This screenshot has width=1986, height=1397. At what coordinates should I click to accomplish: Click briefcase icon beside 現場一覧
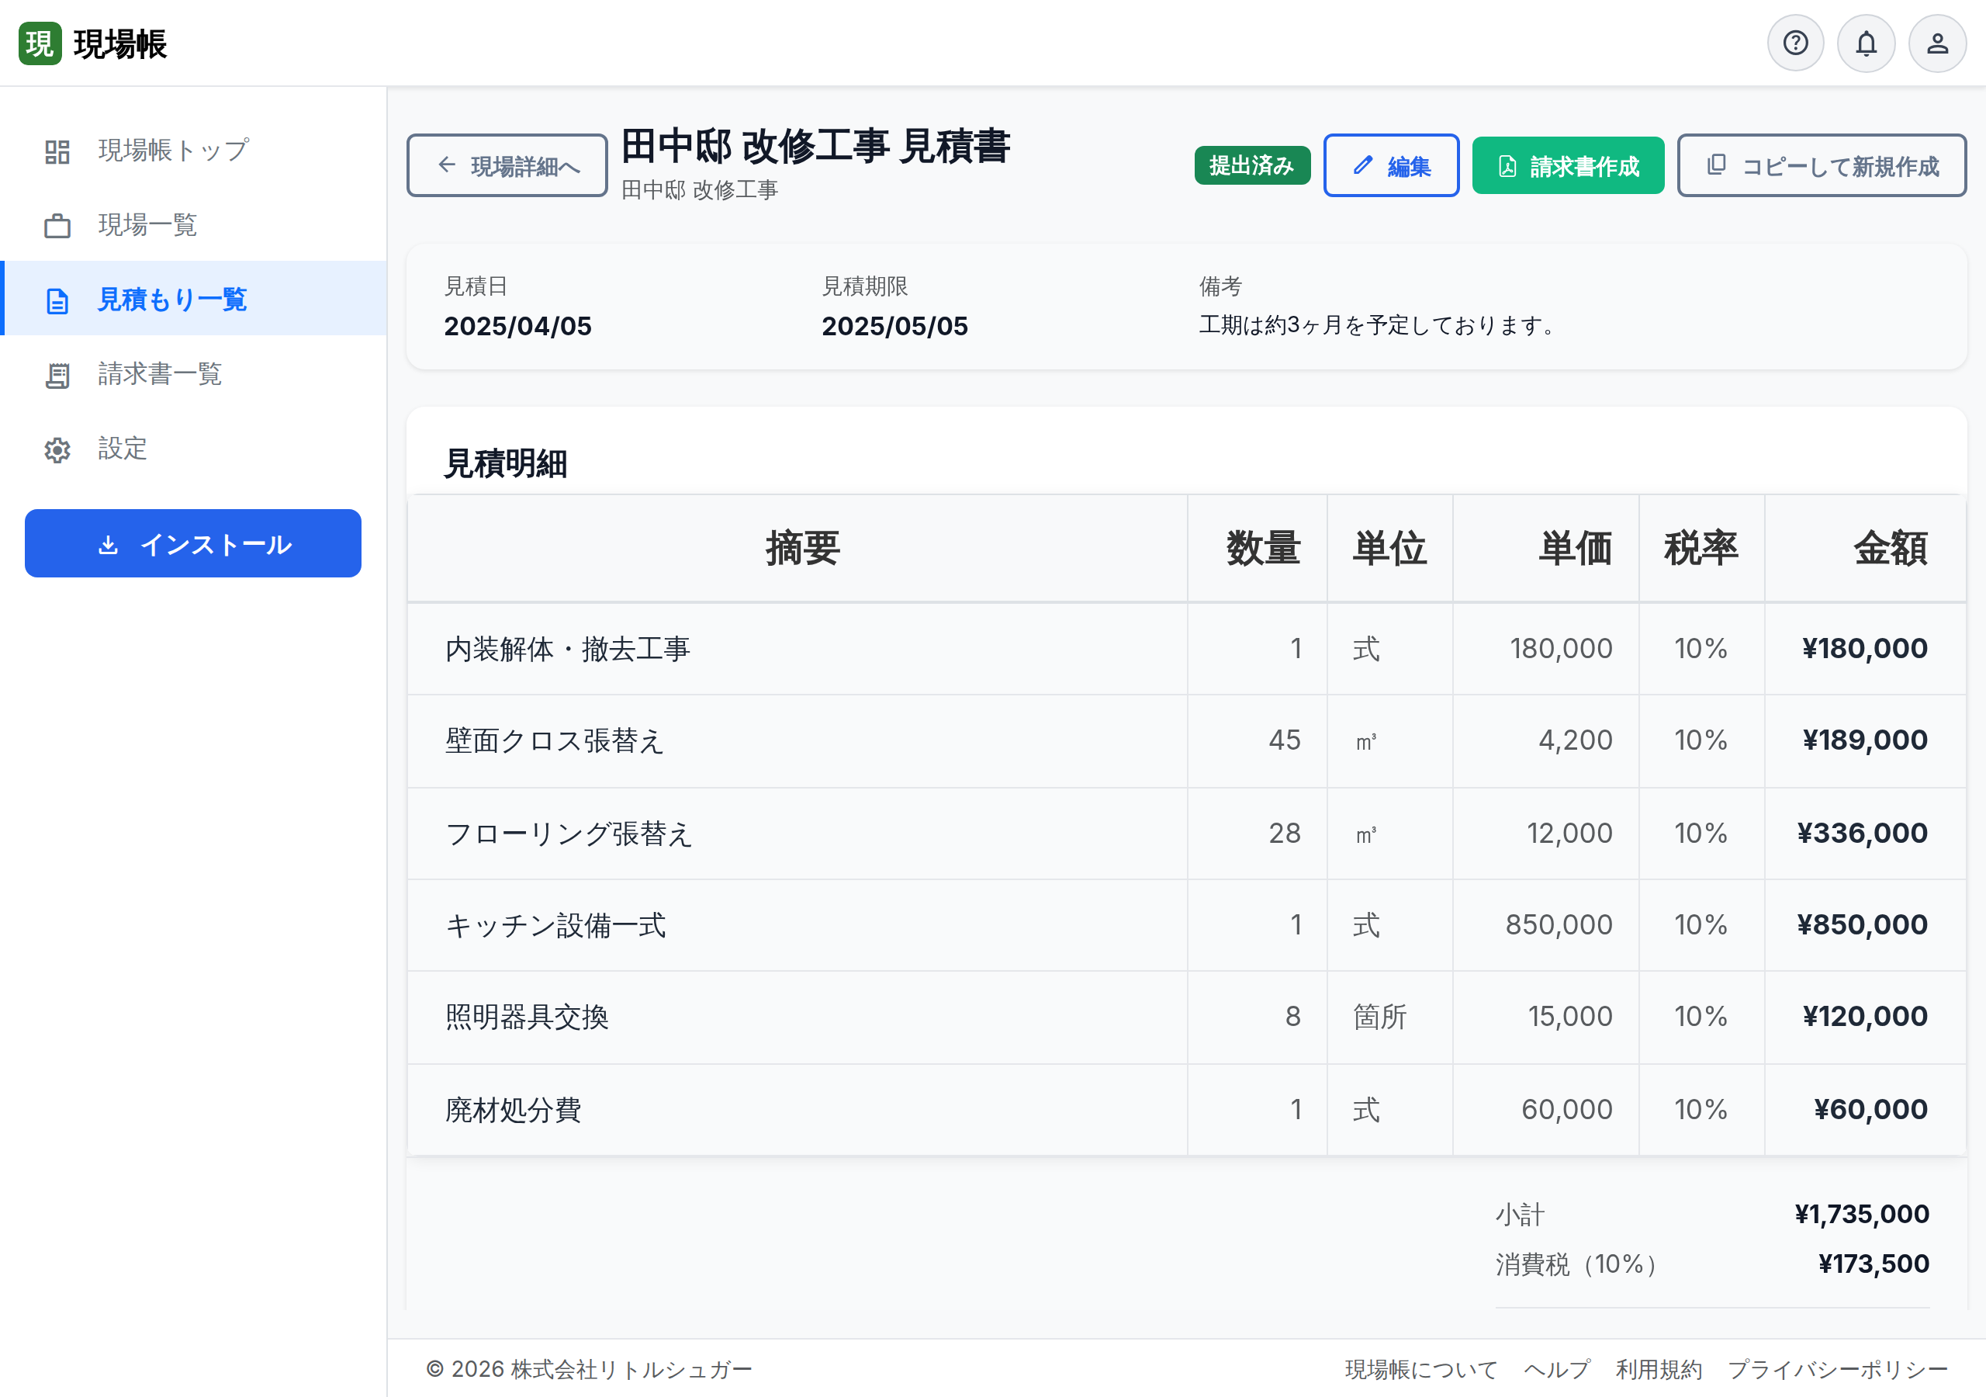57,226
